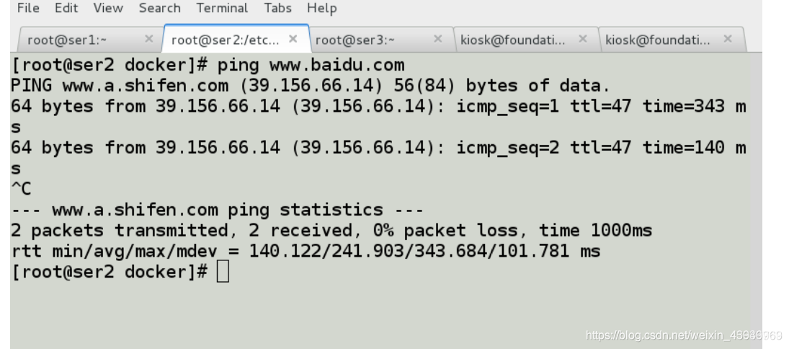The height and width of the screenshot is (349, 789).
Task: Close the root@ser2 tab
Action: tap(293, 39)
